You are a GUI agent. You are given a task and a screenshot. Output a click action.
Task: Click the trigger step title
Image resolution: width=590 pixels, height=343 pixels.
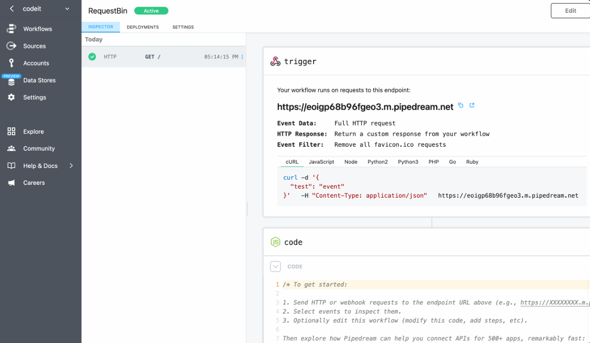(300, 61)
